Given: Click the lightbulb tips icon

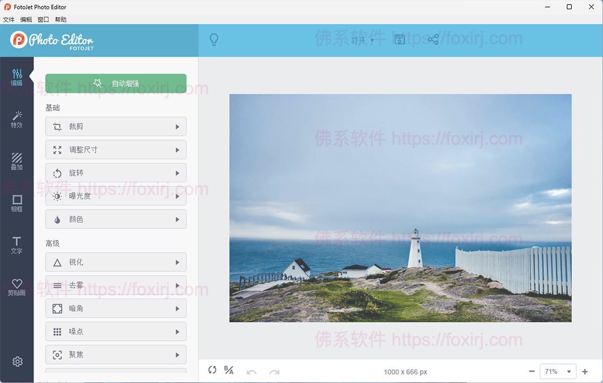Looking at the screenshot, I should click(214, 39).
